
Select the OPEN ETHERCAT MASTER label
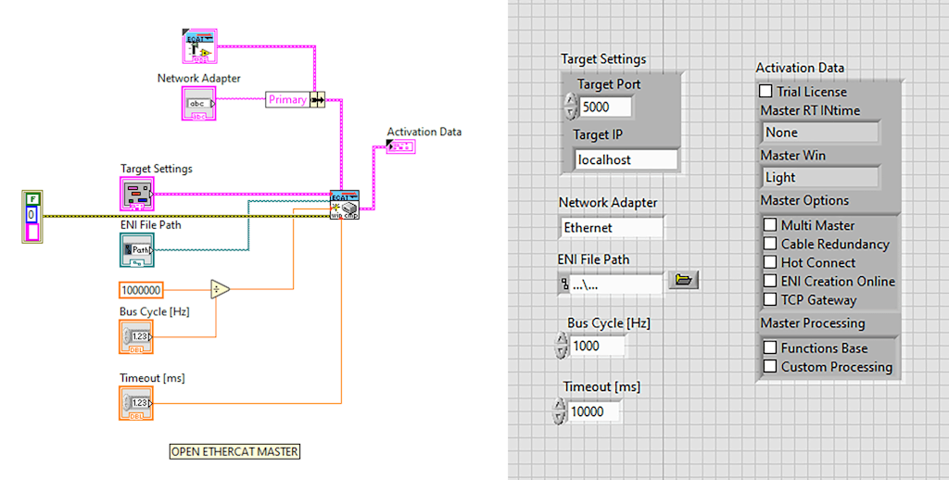(x=234, y=451)
